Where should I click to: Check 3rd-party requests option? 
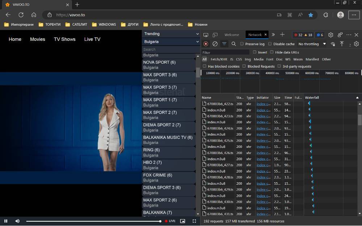279,66
